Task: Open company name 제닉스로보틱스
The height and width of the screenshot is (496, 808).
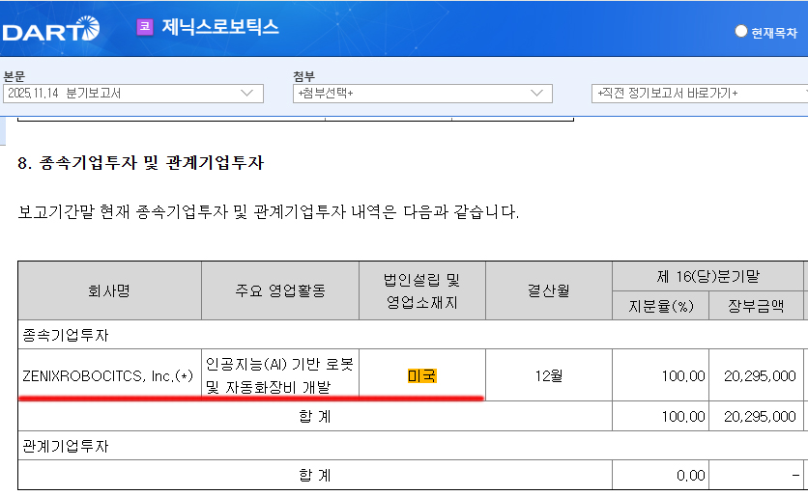Action: pos(220,27)
